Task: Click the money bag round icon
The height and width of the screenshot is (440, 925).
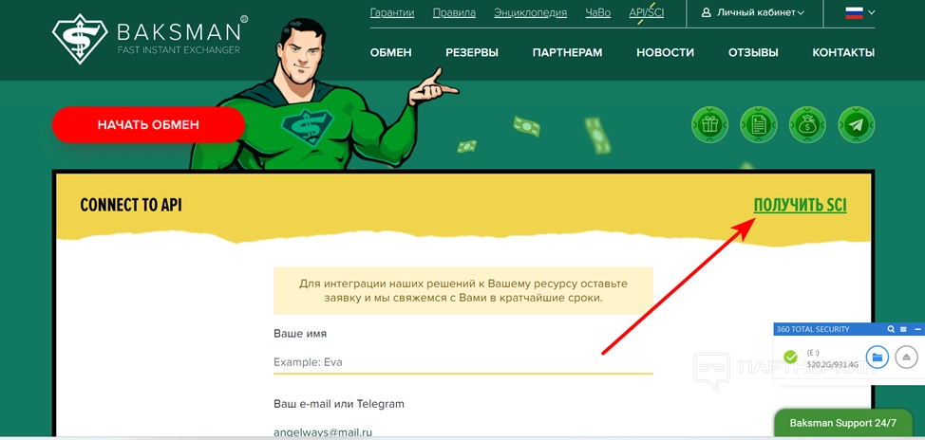Action: coord(807,125)
